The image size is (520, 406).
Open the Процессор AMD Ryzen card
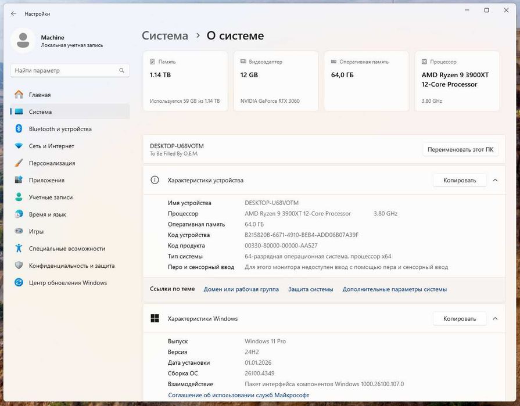pyautogui.click(x=457, y=81)
